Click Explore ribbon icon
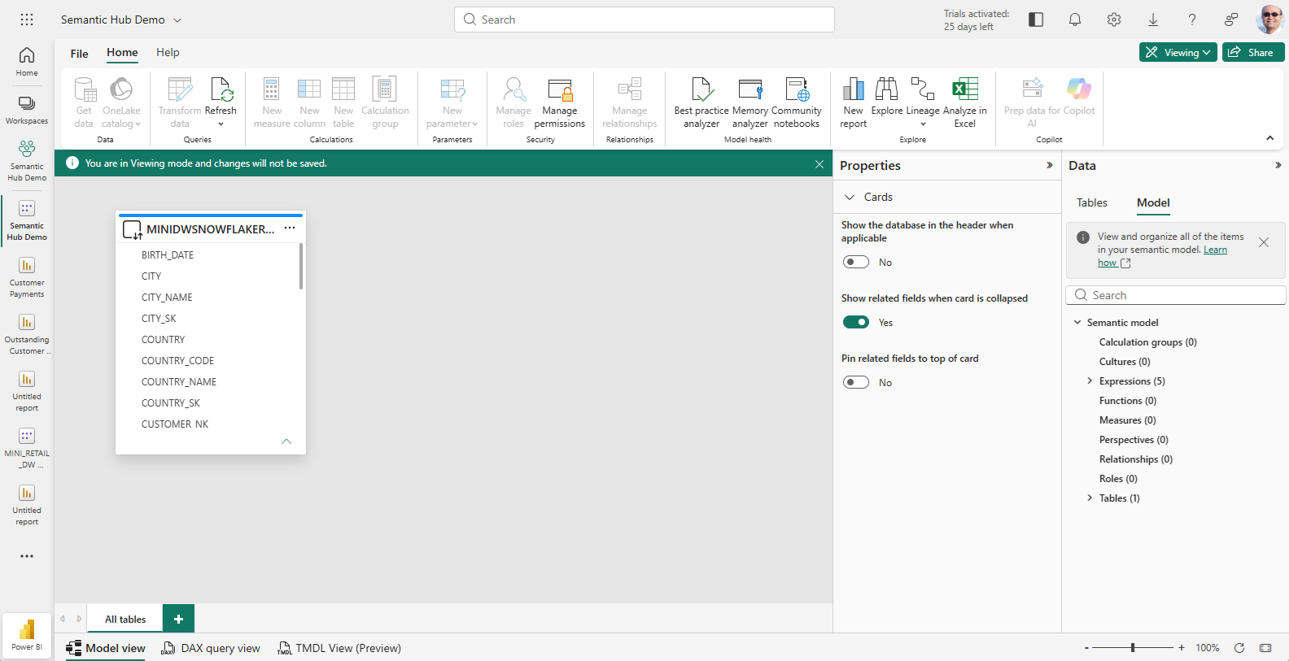 click(887, 98)
